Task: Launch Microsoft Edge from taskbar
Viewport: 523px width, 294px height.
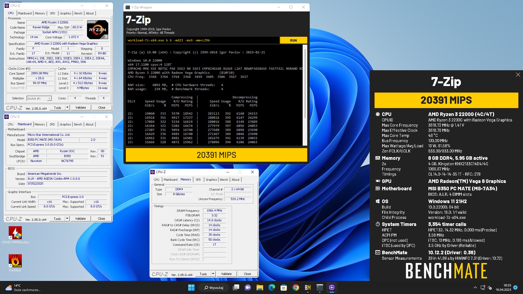Action: tap(272, 287)
